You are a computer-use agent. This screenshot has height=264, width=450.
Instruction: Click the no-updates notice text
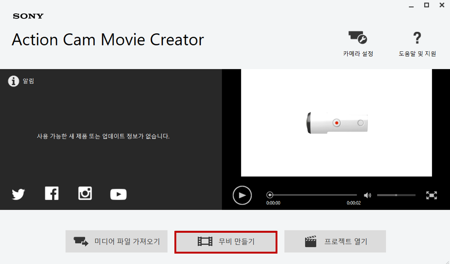[103, 136]
